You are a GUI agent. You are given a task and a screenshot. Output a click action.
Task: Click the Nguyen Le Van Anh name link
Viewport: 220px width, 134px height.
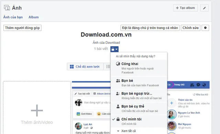coord(189,113)
